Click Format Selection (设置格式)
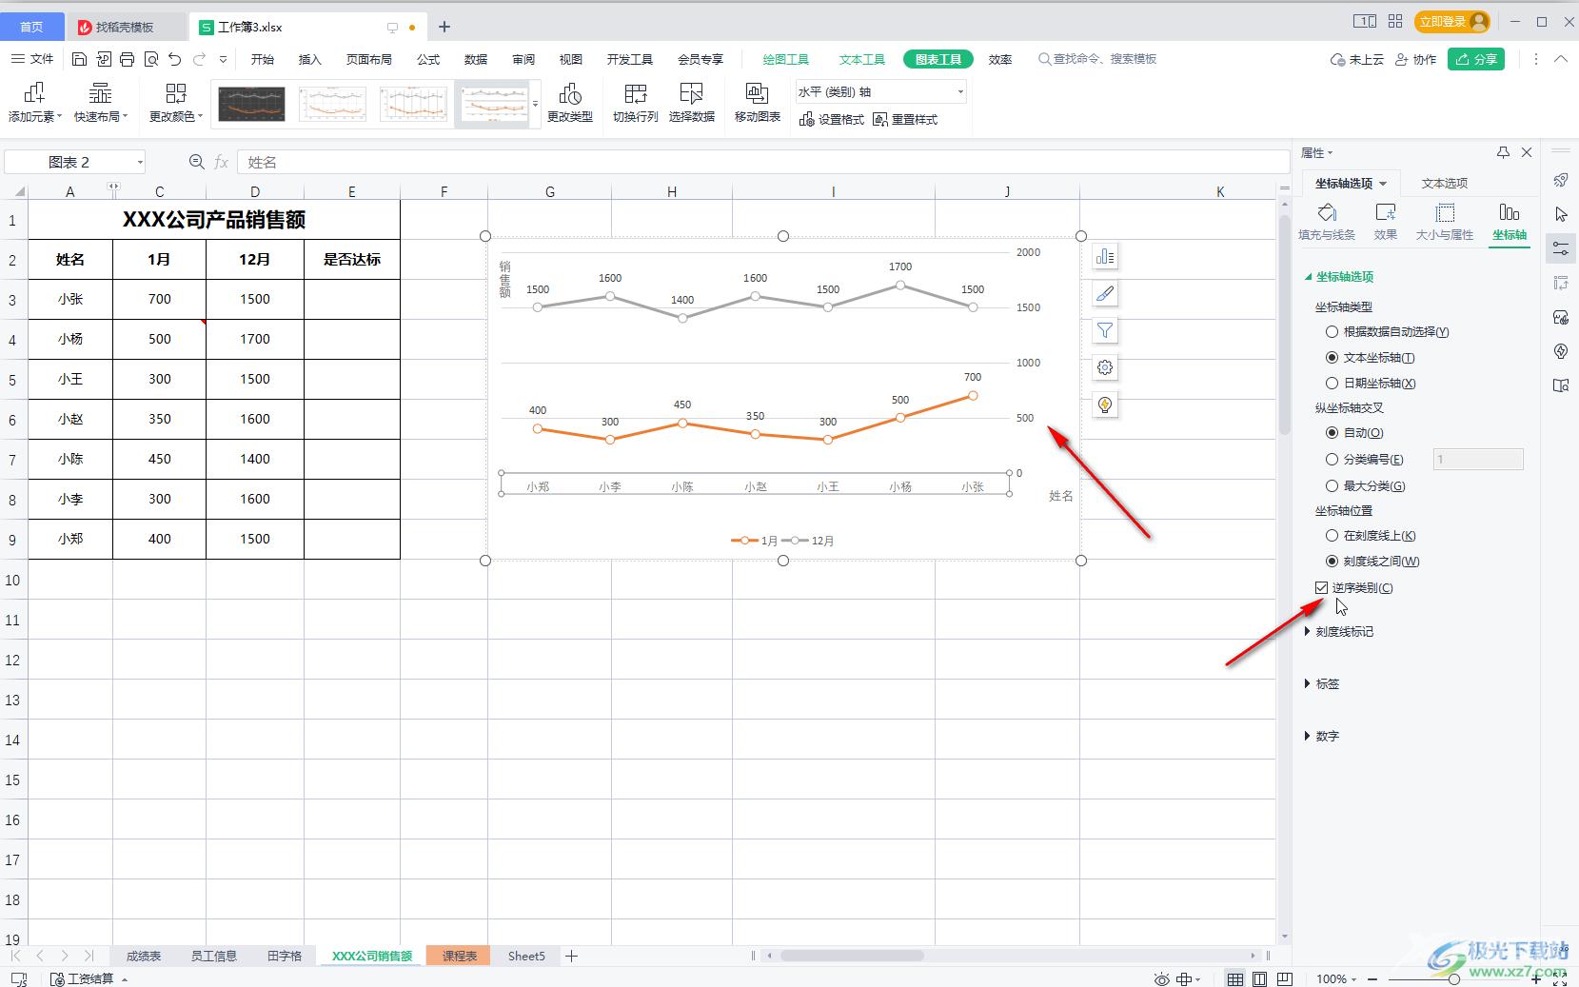This screenshot has height=987, width=1579. [832, 119]
